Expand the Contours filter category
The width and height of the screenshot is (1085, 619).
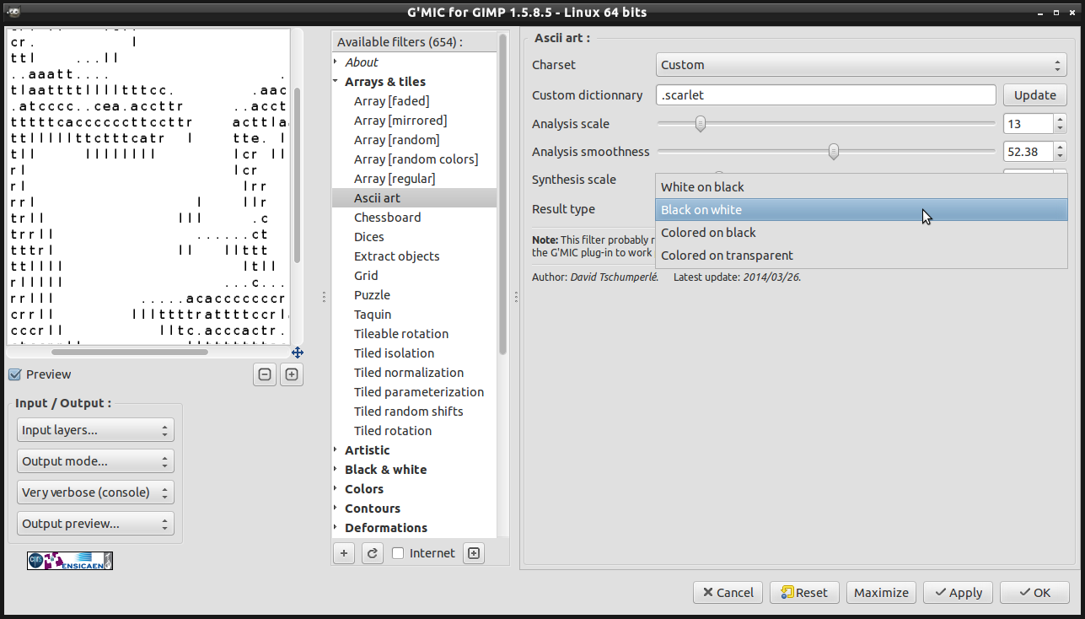point(336,509)
